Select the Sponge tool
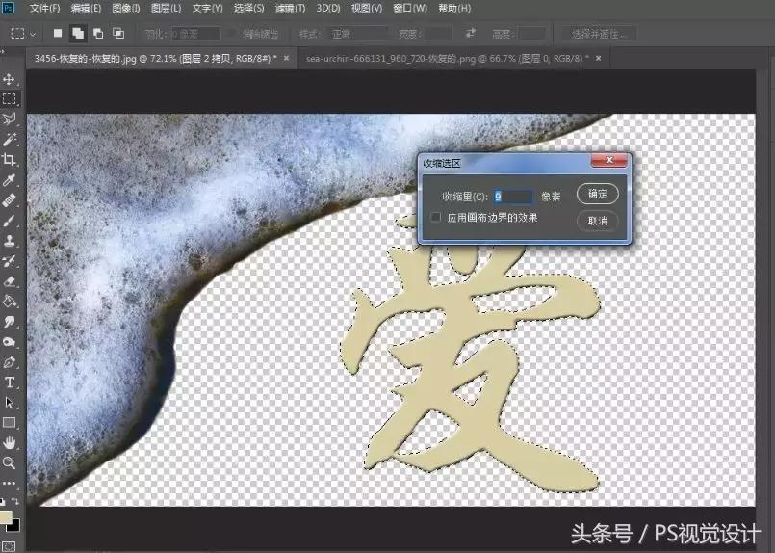The width and height of the screenshot is (775, 553). tap(9, 342)
